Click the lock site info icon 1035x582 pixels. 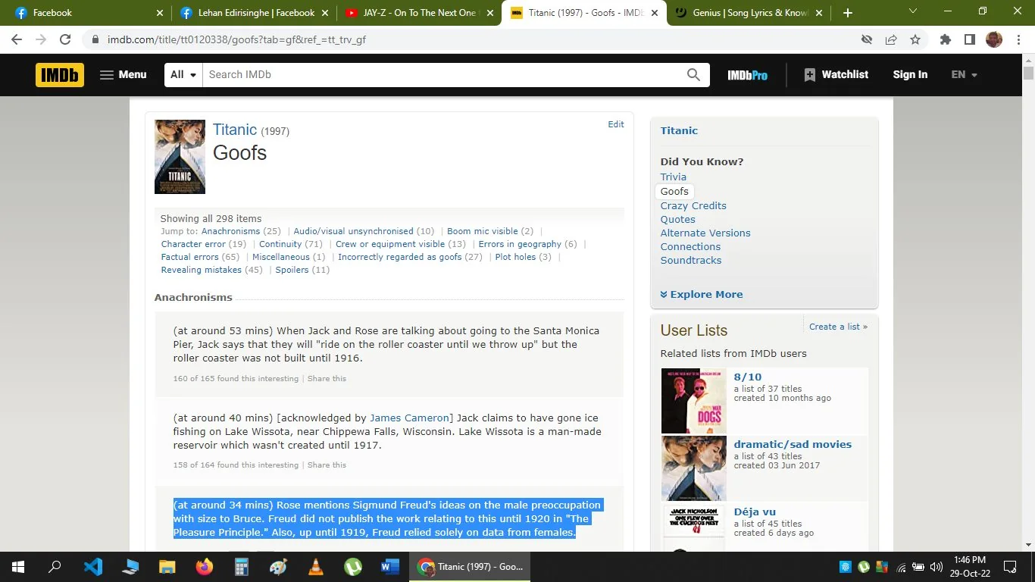[95, 39]
